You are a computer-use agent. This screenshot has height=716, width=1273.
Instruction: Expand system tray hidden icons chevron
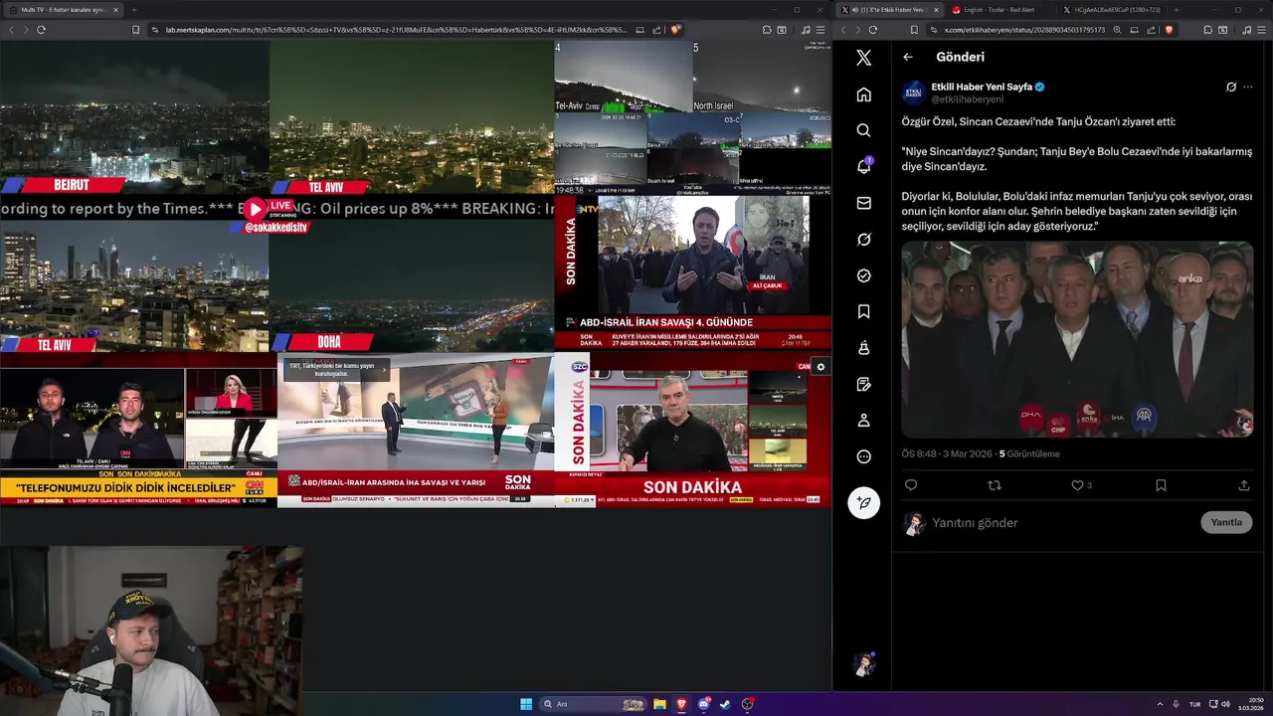point(1159,704)
